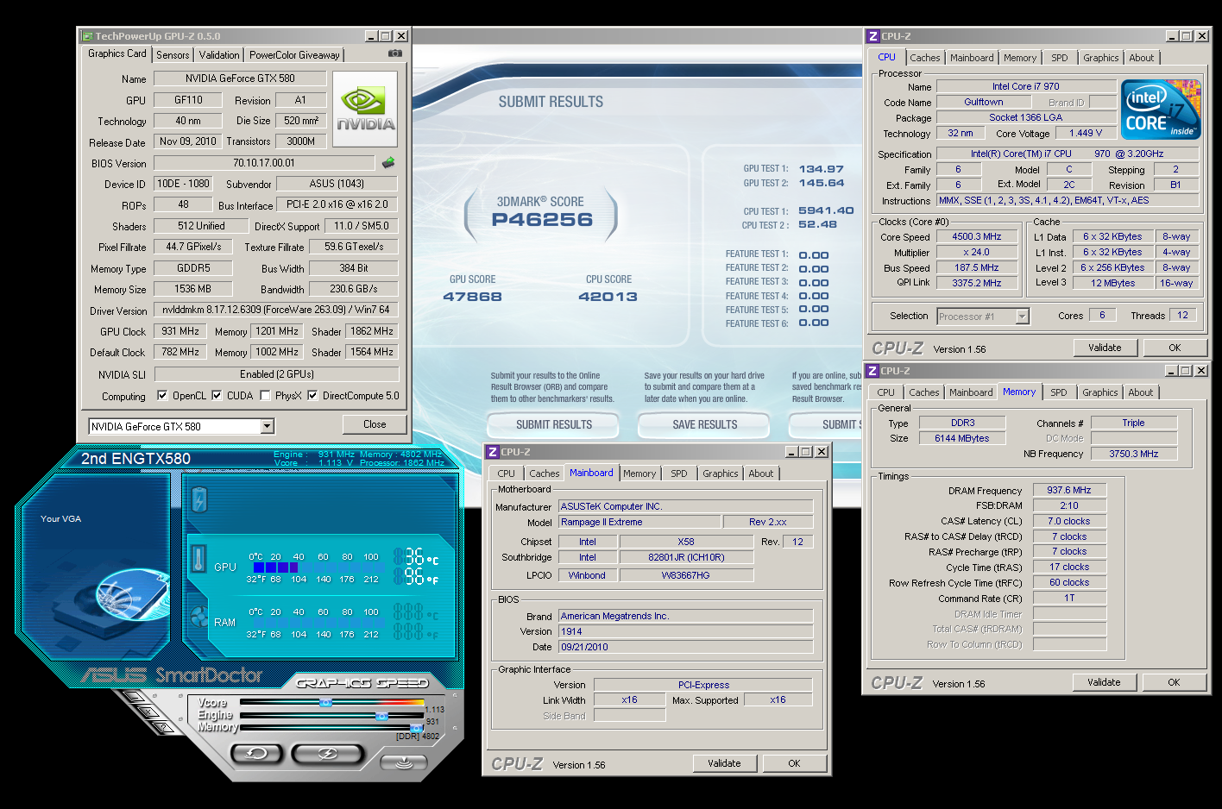Click OK in the Mainboard CPU-Z window
This screenshot has height=809, width=1222.
[x=794, y=763]
